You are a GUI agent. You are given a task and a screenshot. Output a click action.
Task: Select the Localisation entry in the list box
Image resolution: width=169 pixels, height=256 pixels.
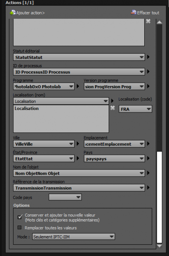[27, 108]
